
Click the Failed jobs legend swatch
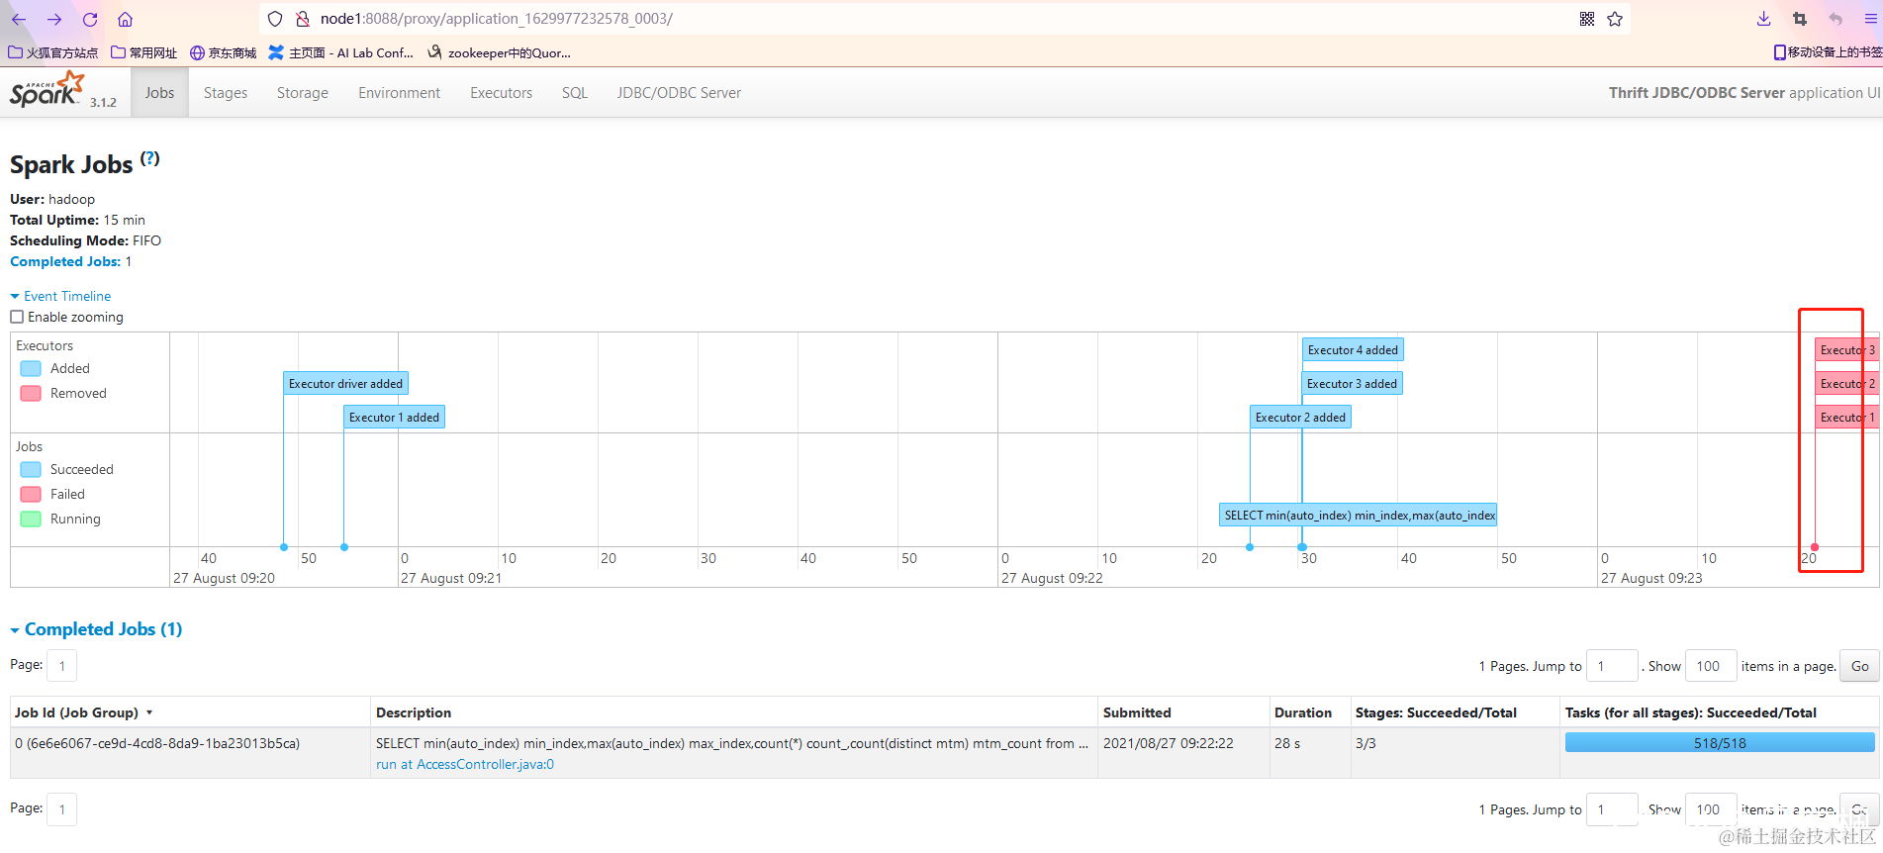[31, 494]
